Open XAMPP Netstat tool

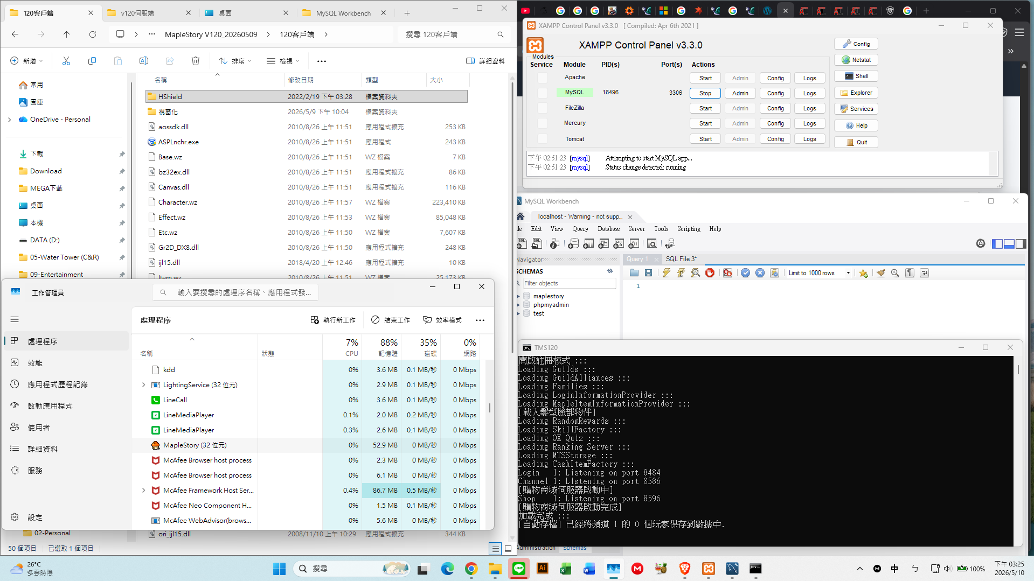point(856,60)
